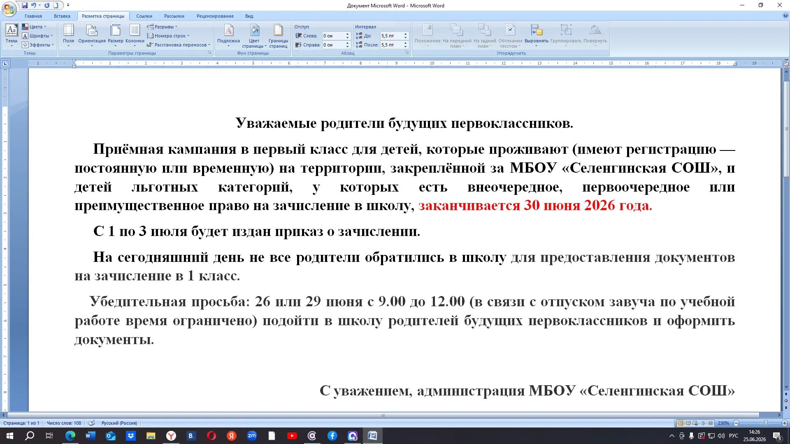Expand the Шрифты theme fonts dropdown

click(37, 36)
